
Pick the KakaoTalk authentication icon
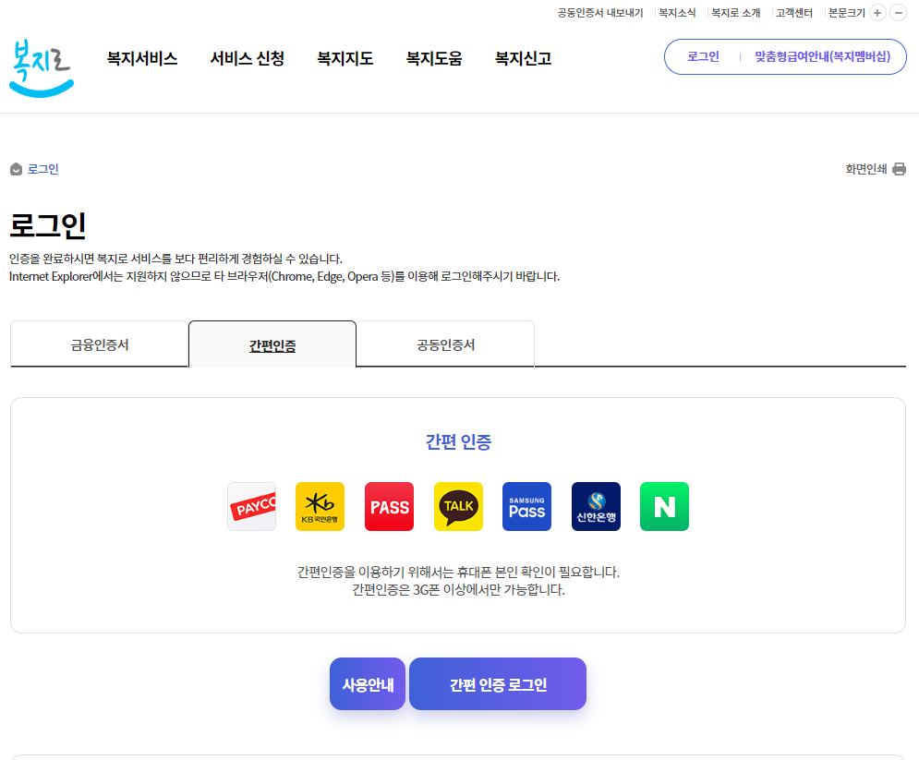pyautogui.click(x=458, y=506)
